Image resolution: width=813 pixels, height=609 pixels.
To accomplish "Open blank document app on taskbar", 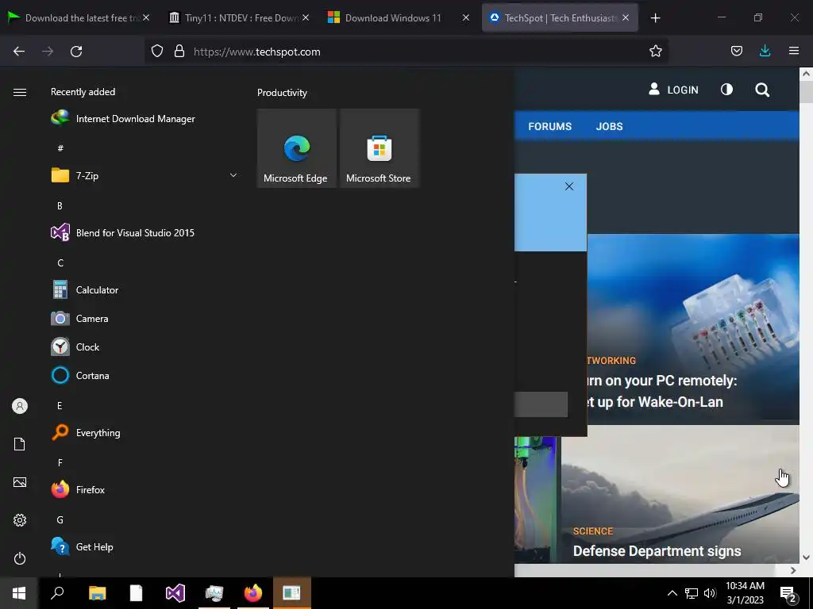I will click(x=136, y=593).
